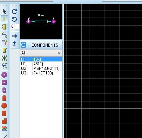142x138 pixels.
Task: Rotate the part anti-clockwise
Action: [14, 19]
